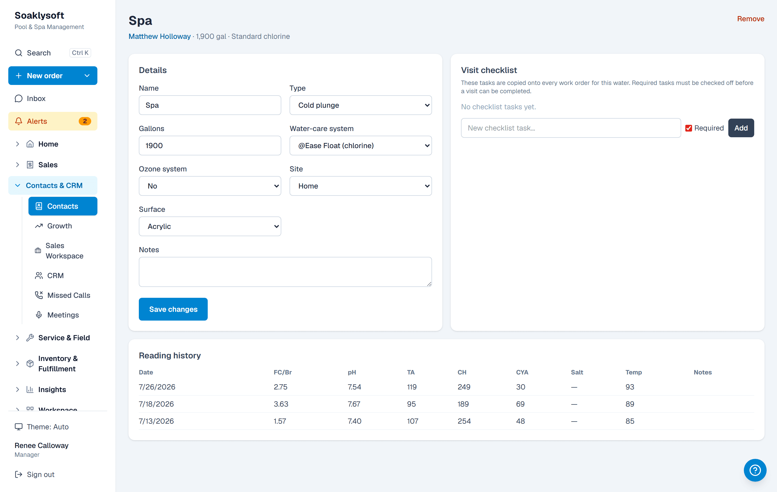Click the Search magnifier icon
The height and width of the screenshot is (492, 777).
coord(19,53)
